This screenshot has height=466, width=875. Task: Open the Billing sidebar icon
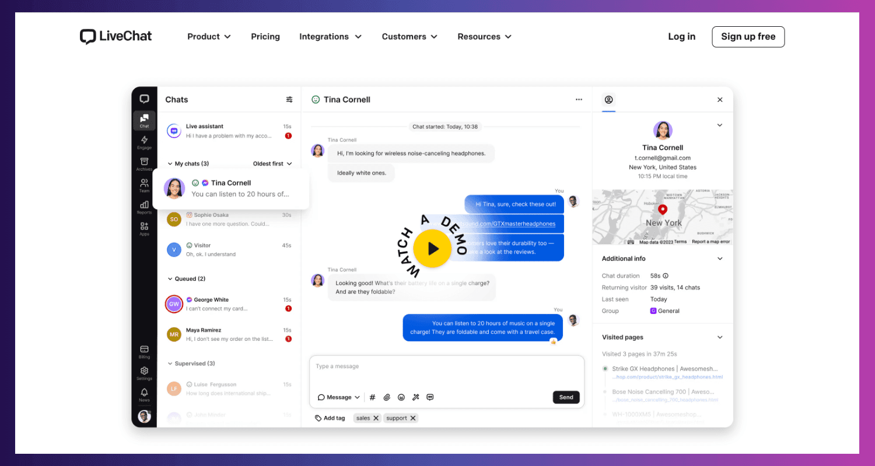[x=144, y=351]
